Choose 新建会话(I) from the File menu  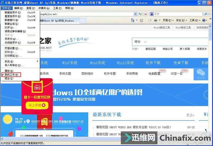point(20,24)
